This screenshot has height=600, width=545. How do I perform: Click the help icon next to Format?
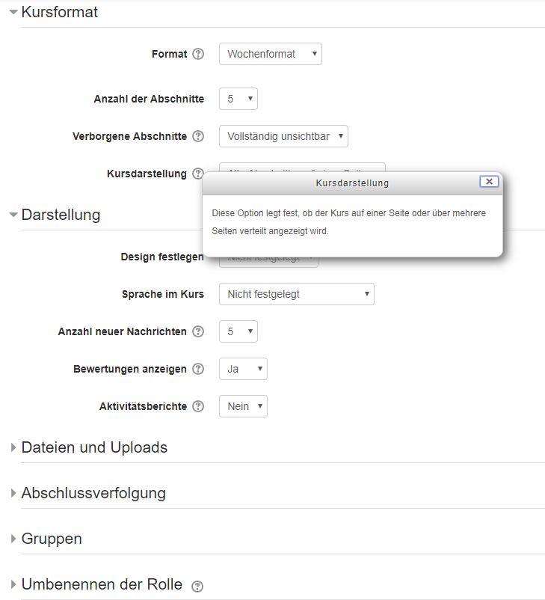pos(198,54)
